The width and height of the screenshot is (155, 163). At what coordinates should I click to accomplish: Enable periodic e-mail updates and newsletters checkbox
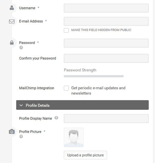coord(66,88)
